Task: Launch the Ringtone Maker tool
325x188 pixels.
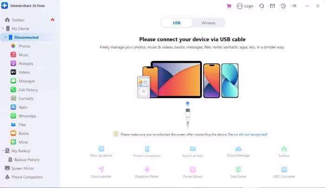Action: click(147, 173)
